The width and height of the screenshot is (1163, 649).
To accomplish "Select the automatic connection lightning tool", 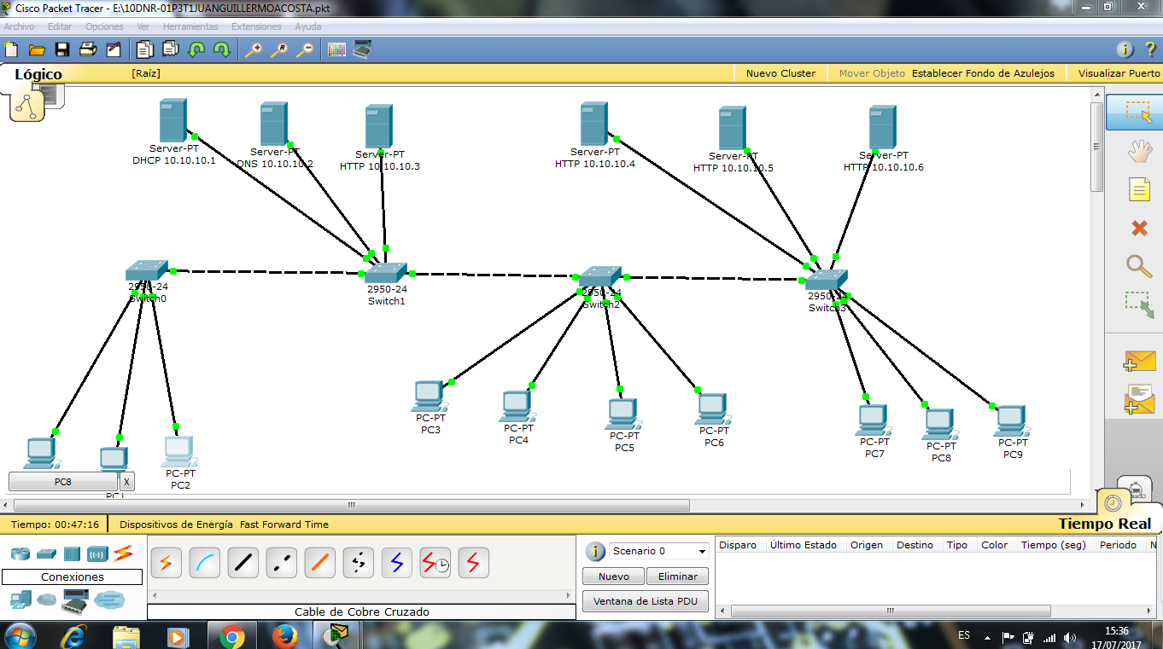I will point(166,562).
